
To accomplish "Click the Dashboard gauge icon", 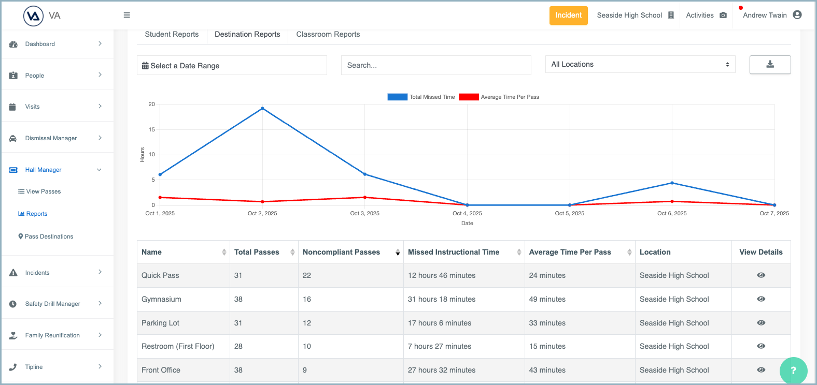I will (13, 45).
